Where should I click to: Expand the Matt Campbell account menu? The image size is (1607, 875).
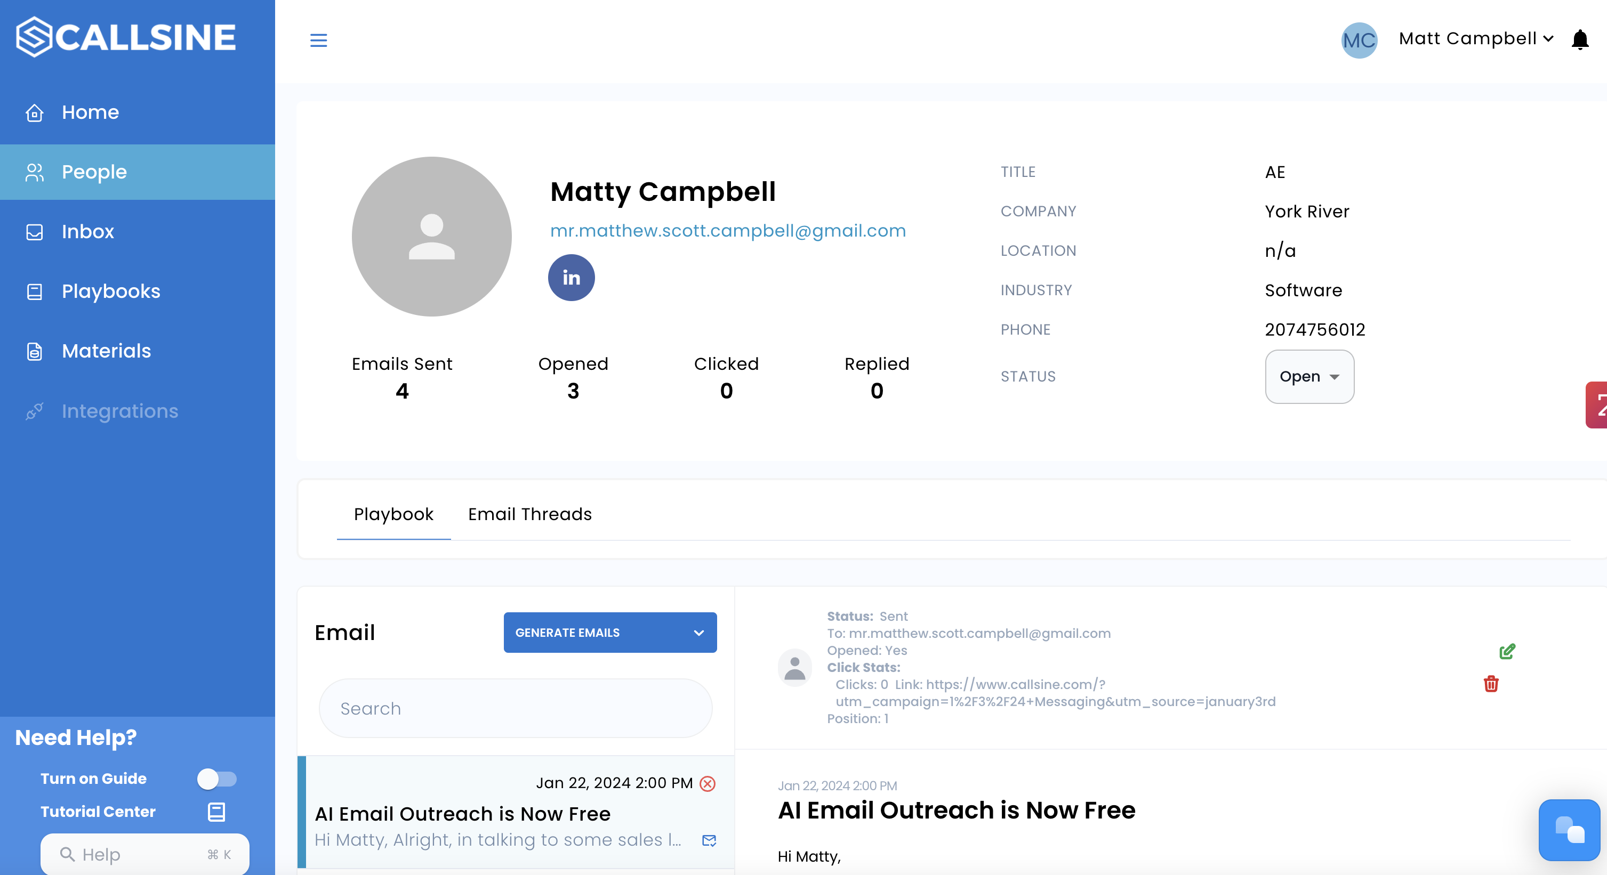click(1475, 39)
